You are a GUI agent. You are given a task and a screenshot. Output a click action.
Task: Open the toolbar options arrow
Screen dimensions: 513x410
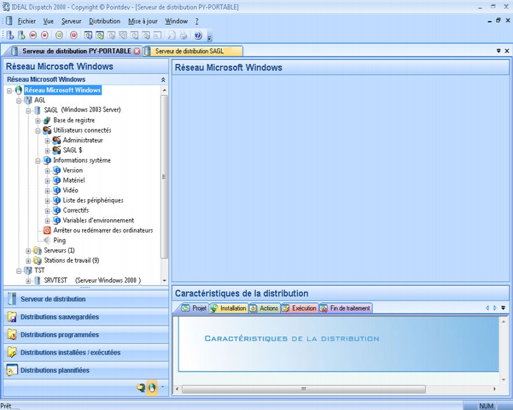coord(210,37)
